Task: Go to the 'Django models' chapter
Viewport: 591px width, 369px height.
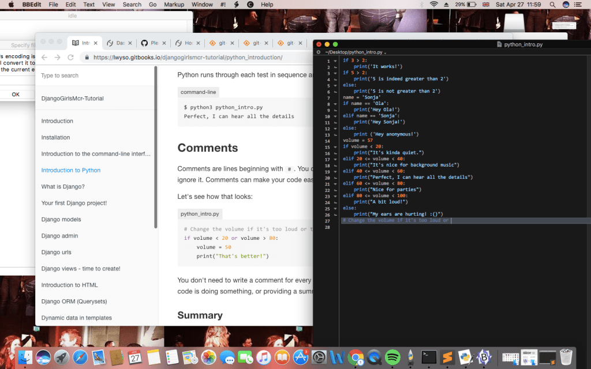Action: click(x=61, y=220)
